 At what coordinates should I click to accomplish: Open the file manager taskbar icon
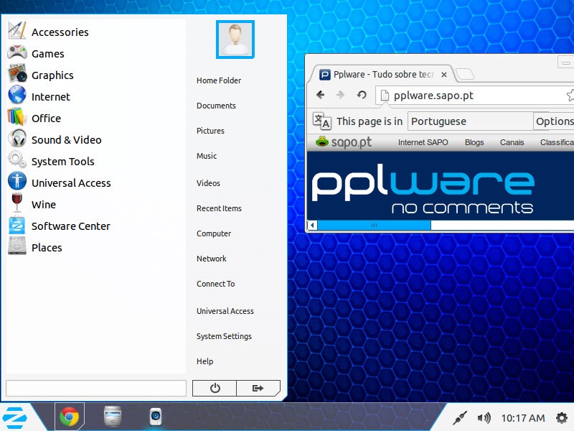[x=113, y=417]
